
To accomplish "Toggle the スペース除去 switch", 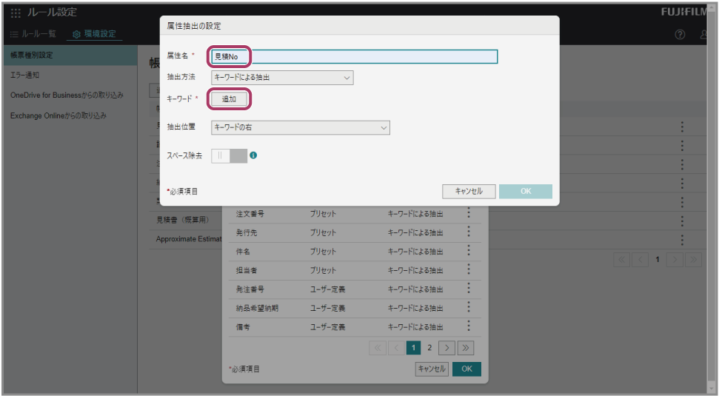I will pos(230,156).
